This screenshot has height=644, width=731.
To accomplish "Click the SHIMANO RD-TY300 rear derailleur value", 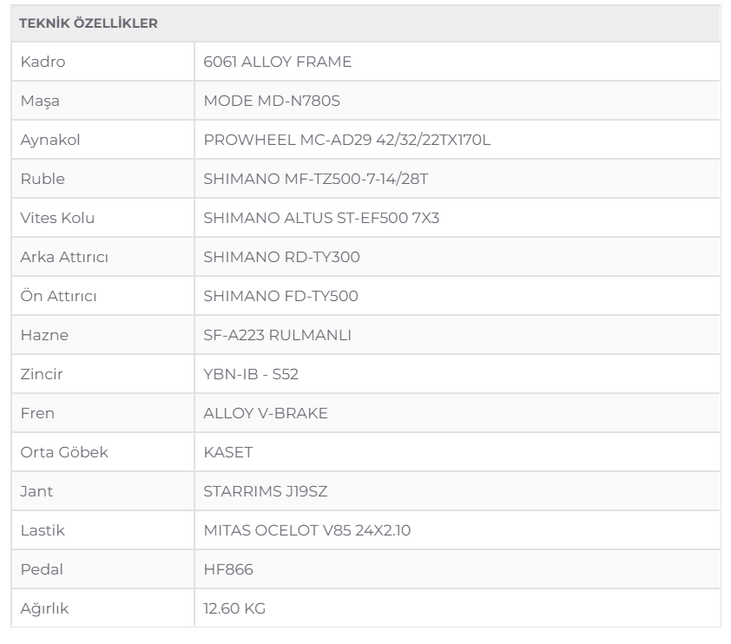I will pos(281,257).
